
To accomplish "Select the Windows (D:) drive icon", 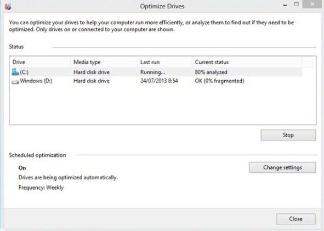I will point(16,82).
